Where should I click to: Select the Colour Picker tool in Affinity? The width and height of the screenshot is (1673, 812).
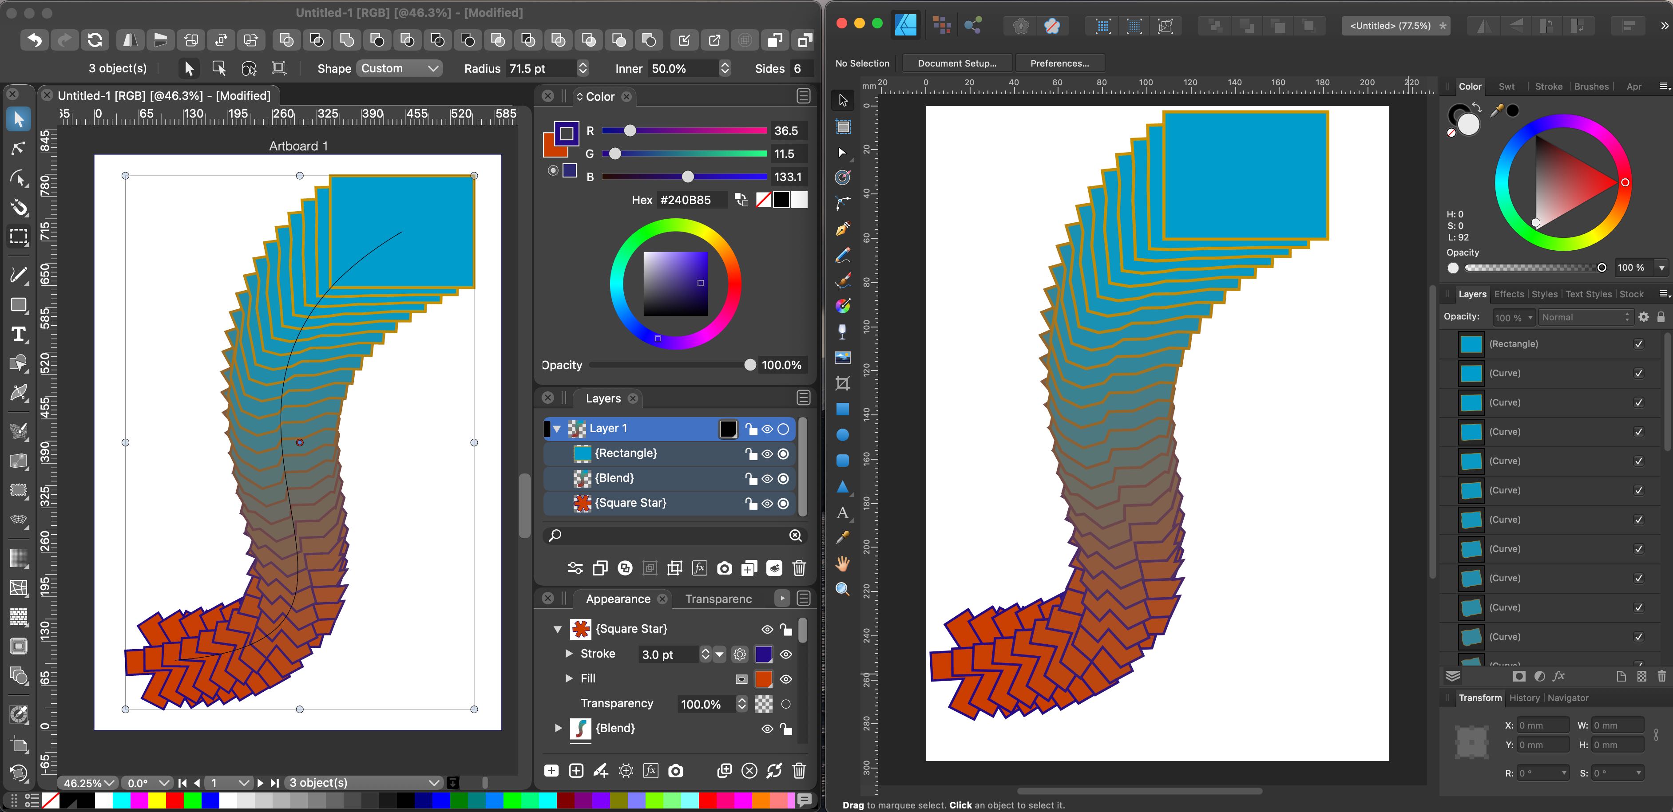click(x=842, y=537)
